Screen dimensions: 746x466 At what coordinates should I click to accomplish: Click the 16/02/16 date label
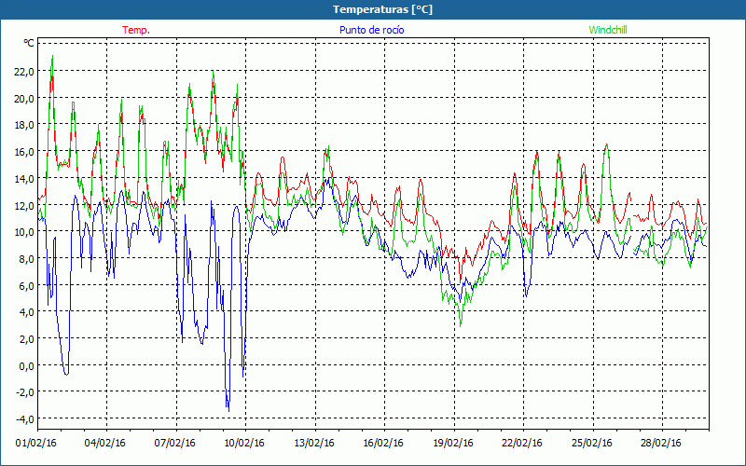[383, 444]
